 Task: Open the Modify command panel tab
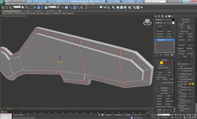coord(159,16)
